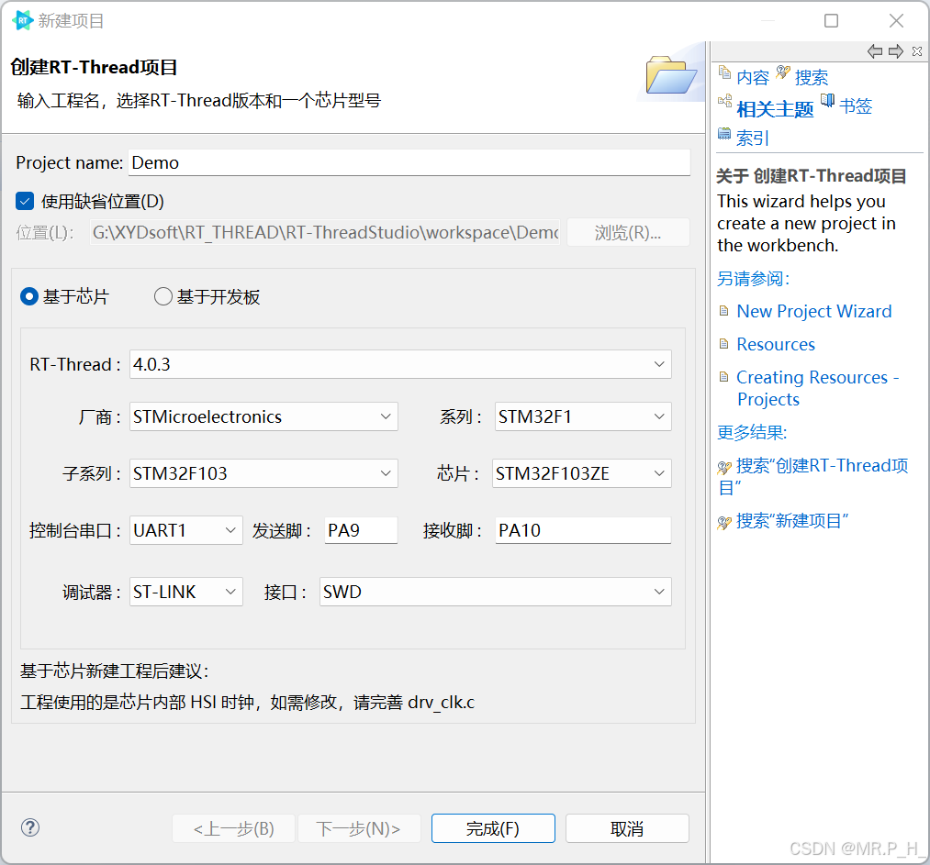Open the 厂商 STMicroelectronics dropdown
Screen dimensions: 930x865
click(x=263, y=416)
